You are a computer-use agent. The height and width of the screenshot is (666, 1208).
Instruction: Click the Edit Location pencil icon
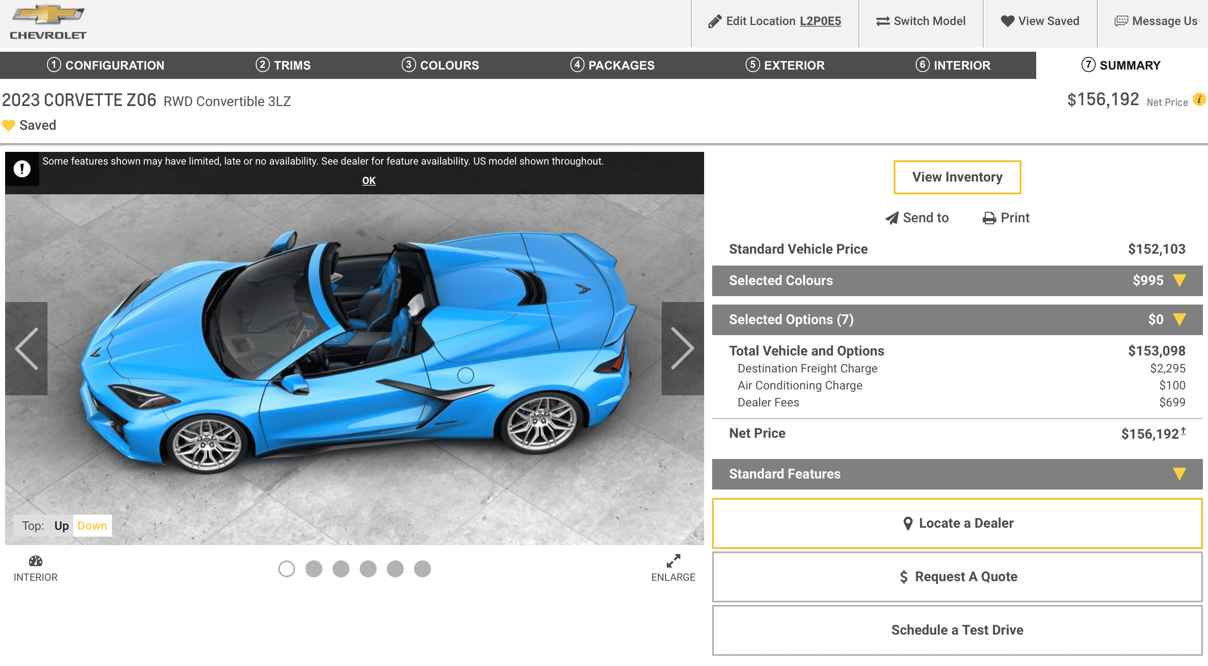[714, 21]
